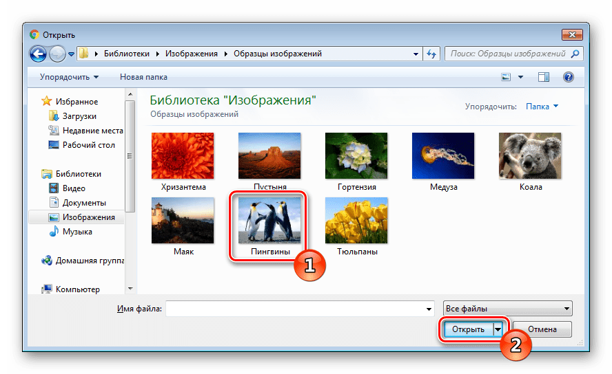Click the magnifier search icon
Screen dimensions: 612x374
point(575,54)
